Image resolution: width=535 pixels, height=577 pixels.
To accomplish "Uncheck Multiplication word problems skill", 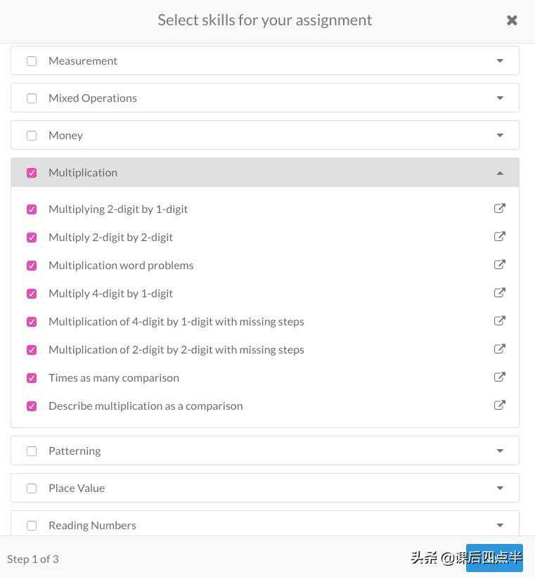I will point(32,266).
